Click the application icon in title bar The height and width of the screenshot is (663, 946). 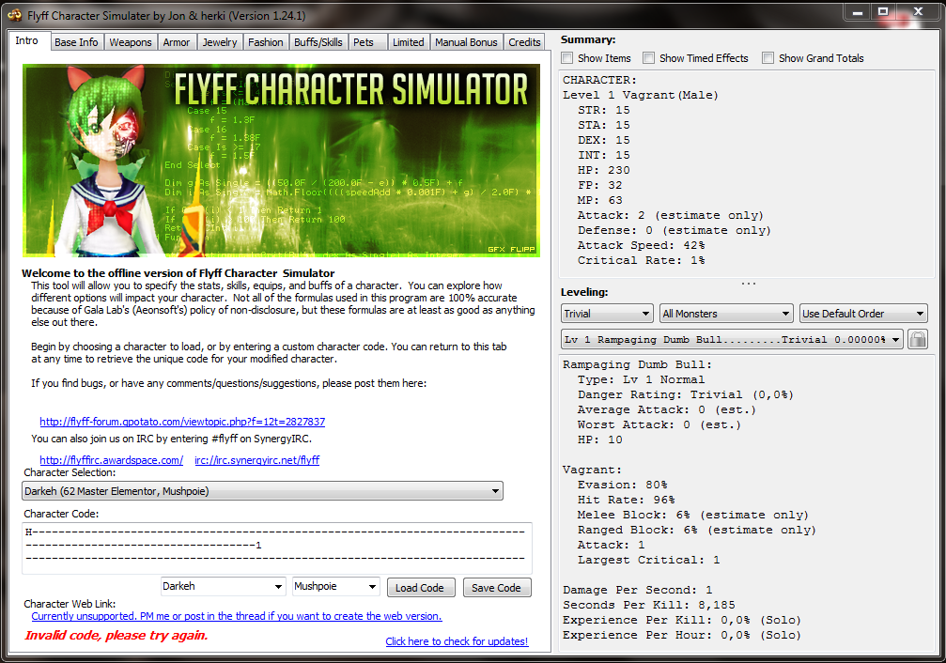click(x=14, y=15)
